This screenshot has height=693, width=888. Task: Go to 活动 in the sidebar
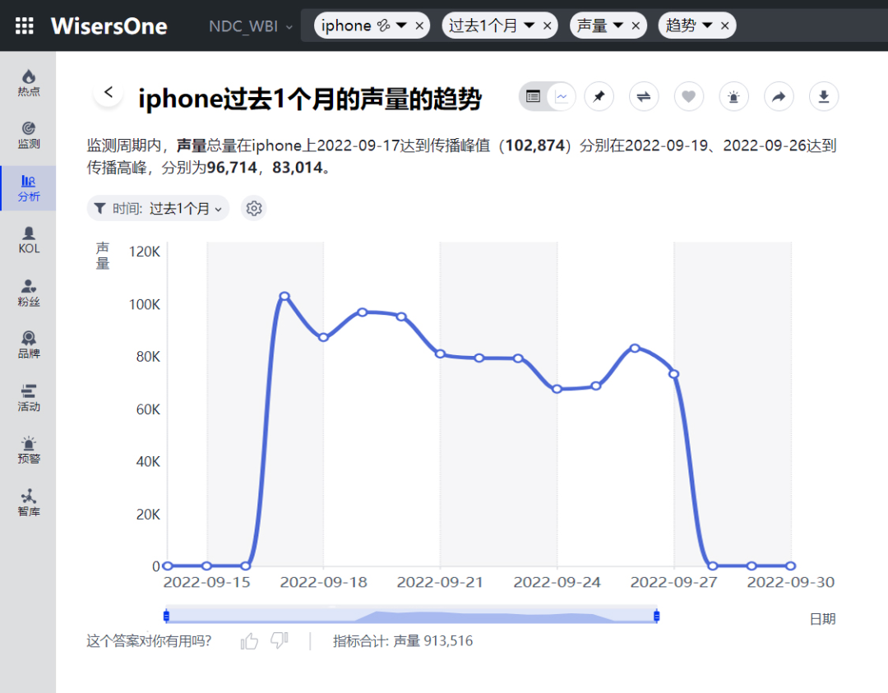[28, 397]
